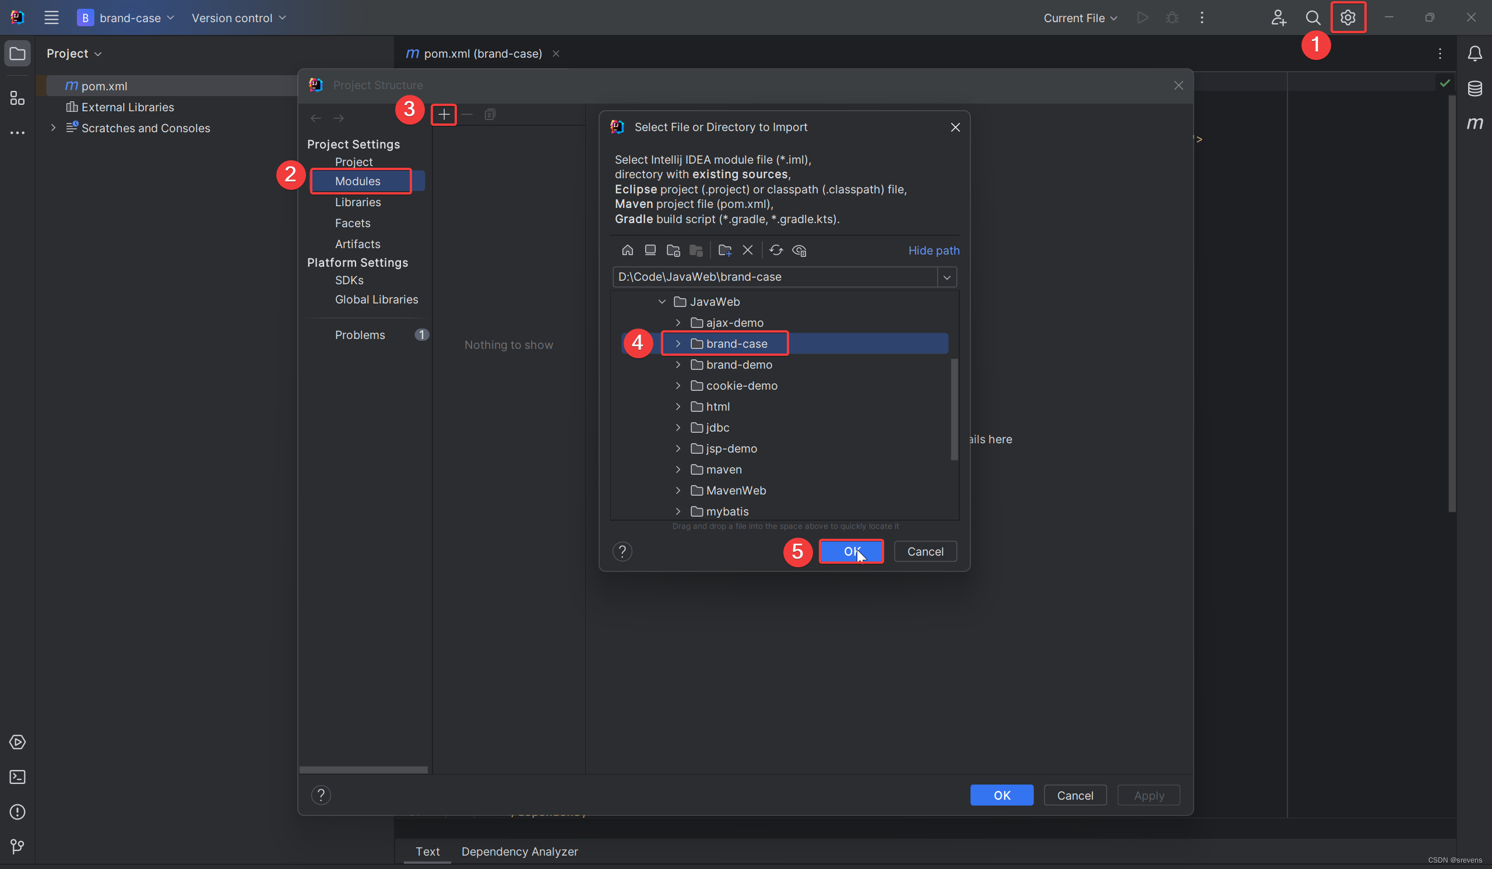
Task: Click Cancel in the import dialog
Action: tap(925, 552)
